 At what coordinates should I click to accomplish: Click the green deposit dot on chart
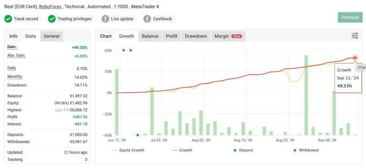138,135
